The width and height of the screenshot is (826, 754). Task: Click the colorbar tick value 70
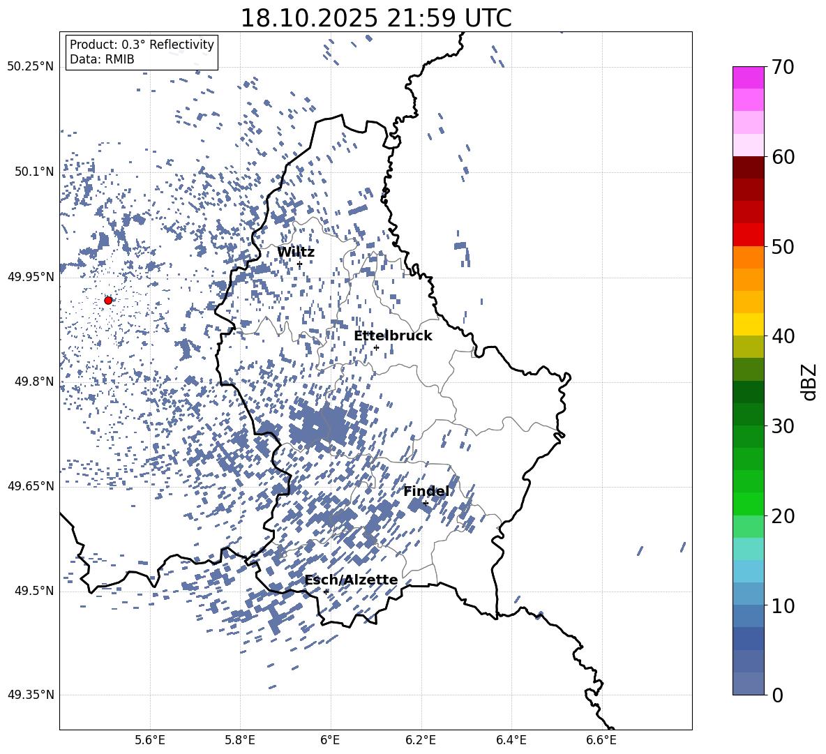coord(783,68)
